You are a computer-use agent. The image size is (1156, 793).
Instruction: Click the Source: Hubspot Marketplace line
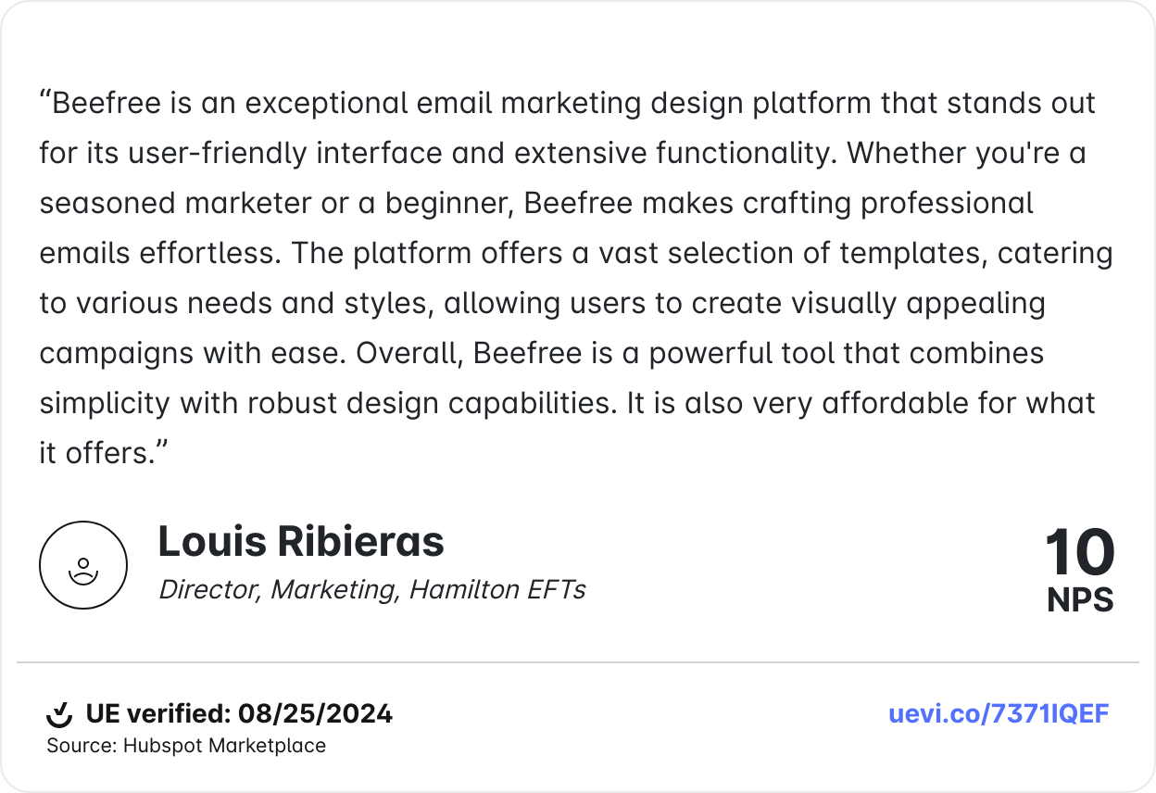(x=186, y=746)
